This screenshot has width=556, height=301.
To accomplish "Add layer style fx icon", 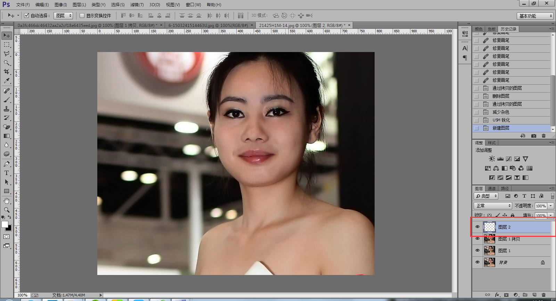I will (497, 295).
